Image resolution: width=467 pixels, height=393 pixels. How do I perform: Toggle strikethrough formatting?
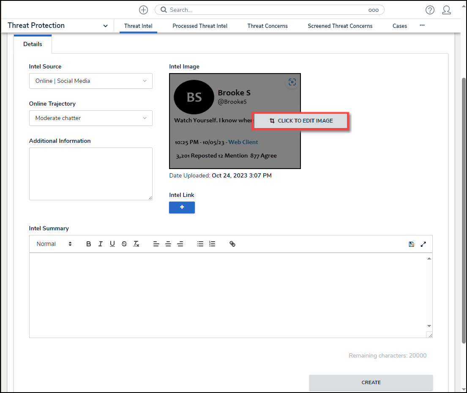124,244
